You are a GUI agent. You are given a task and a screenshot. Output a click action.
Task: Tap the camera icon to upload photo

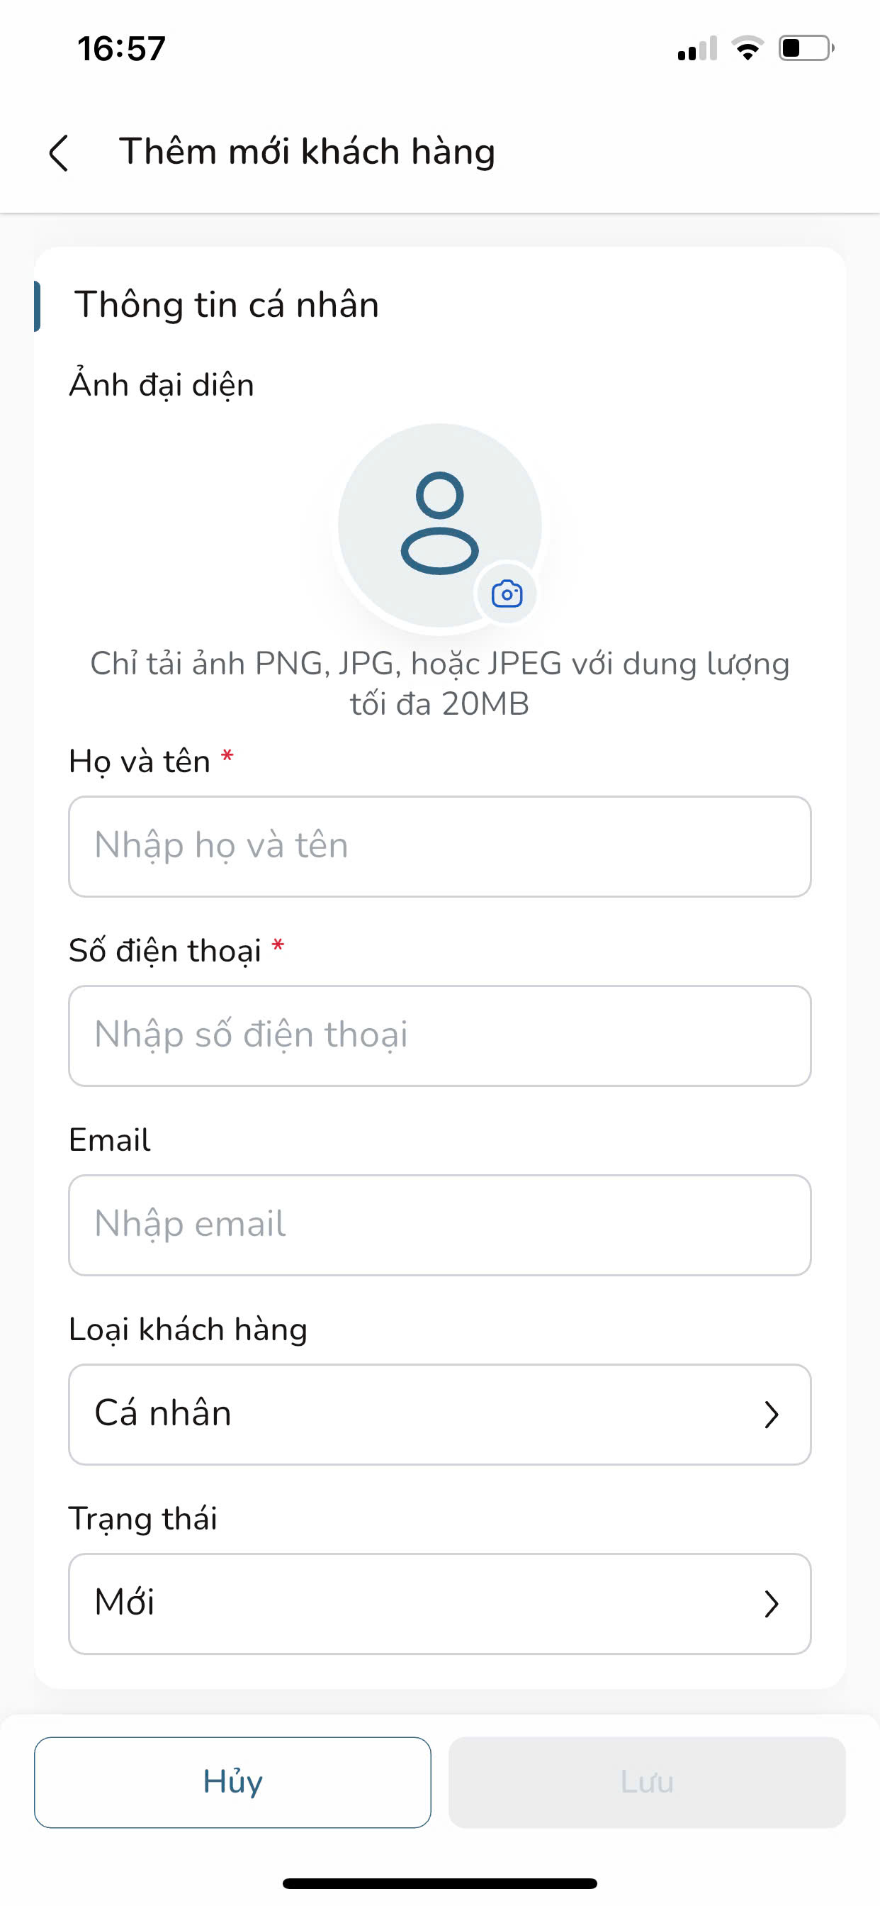(507, 594)
